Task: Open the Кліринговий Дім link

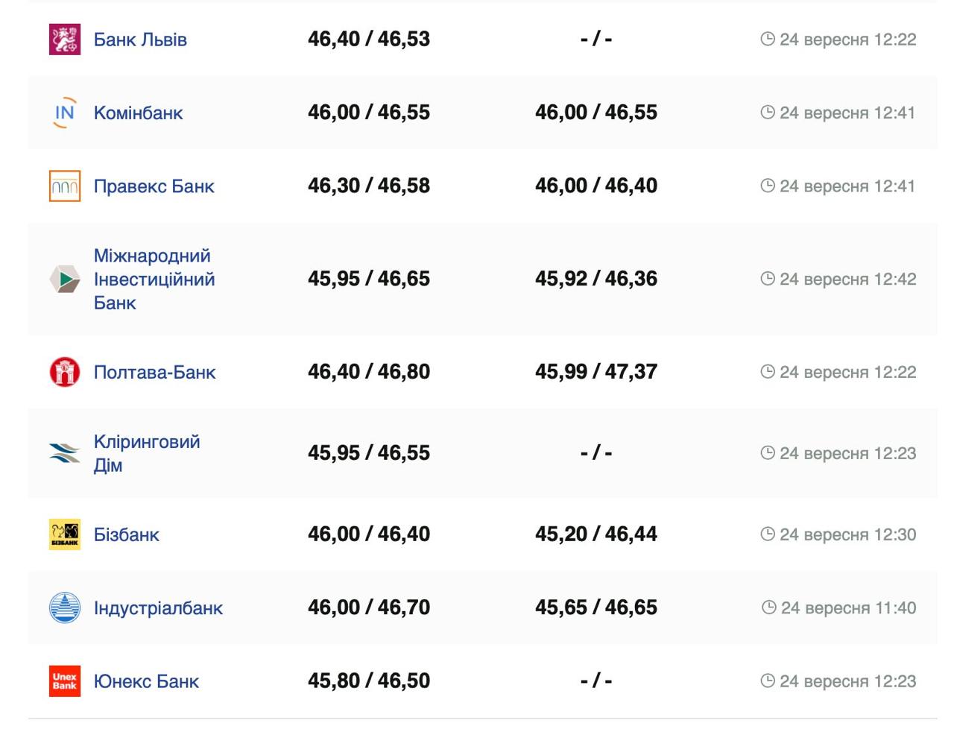Action: point(146,453)
